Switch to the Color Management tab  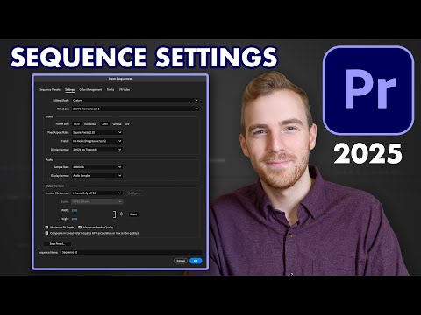pos(90,90)
